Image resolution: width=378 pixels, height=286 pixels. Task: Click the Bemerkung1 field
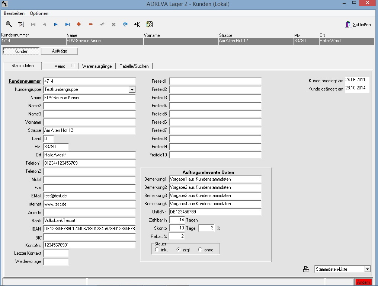[215, 179]
